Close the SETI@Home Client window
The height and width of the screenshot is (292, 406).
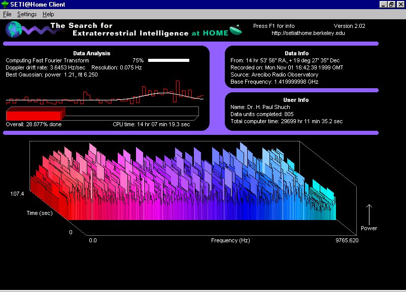400,5
